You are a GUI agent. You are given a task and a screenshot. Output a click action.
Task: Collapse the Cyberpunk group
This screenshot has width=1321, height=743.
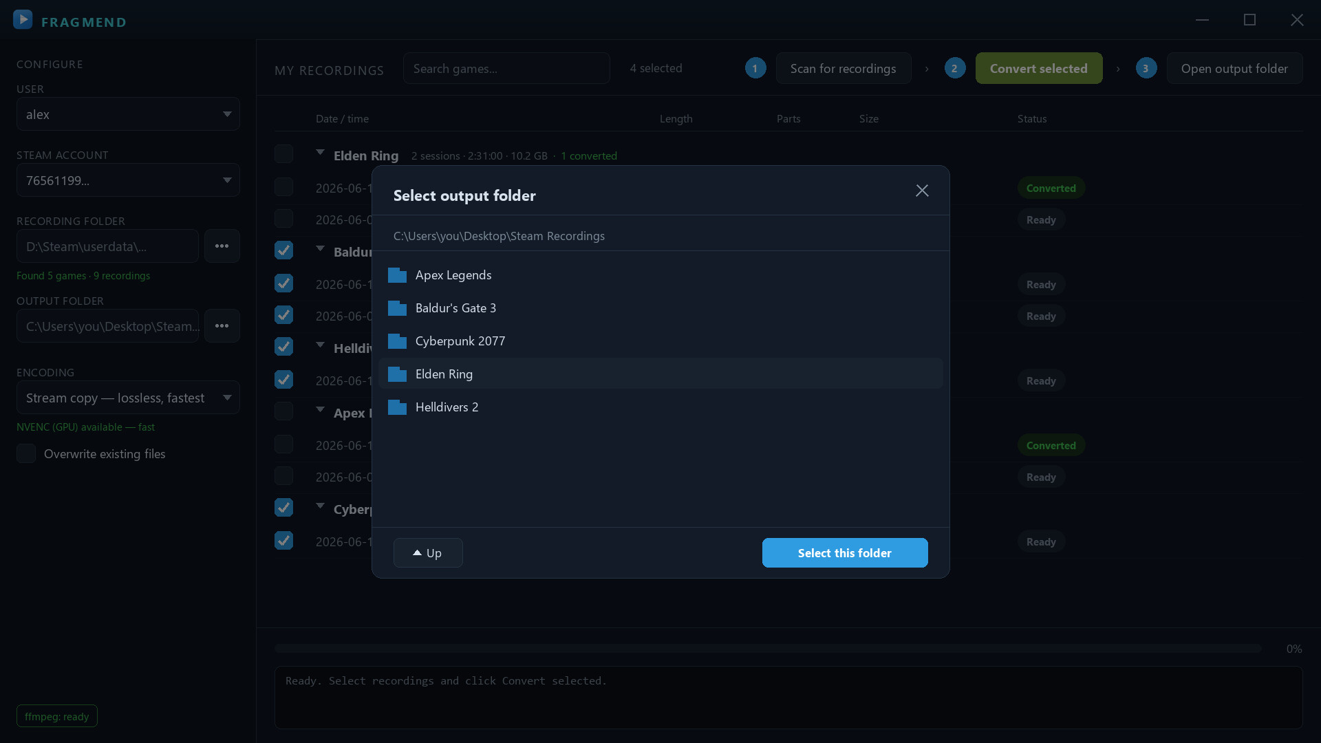[x=320, y=506]
